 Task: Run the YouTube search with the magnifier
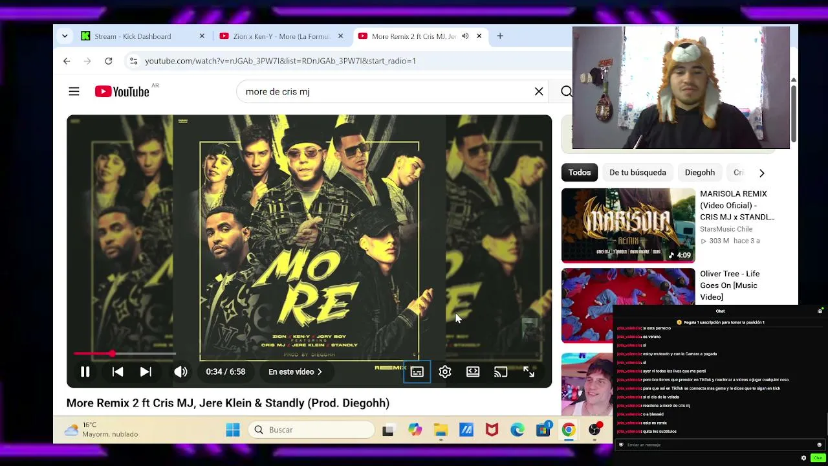[x=566, y=92]
